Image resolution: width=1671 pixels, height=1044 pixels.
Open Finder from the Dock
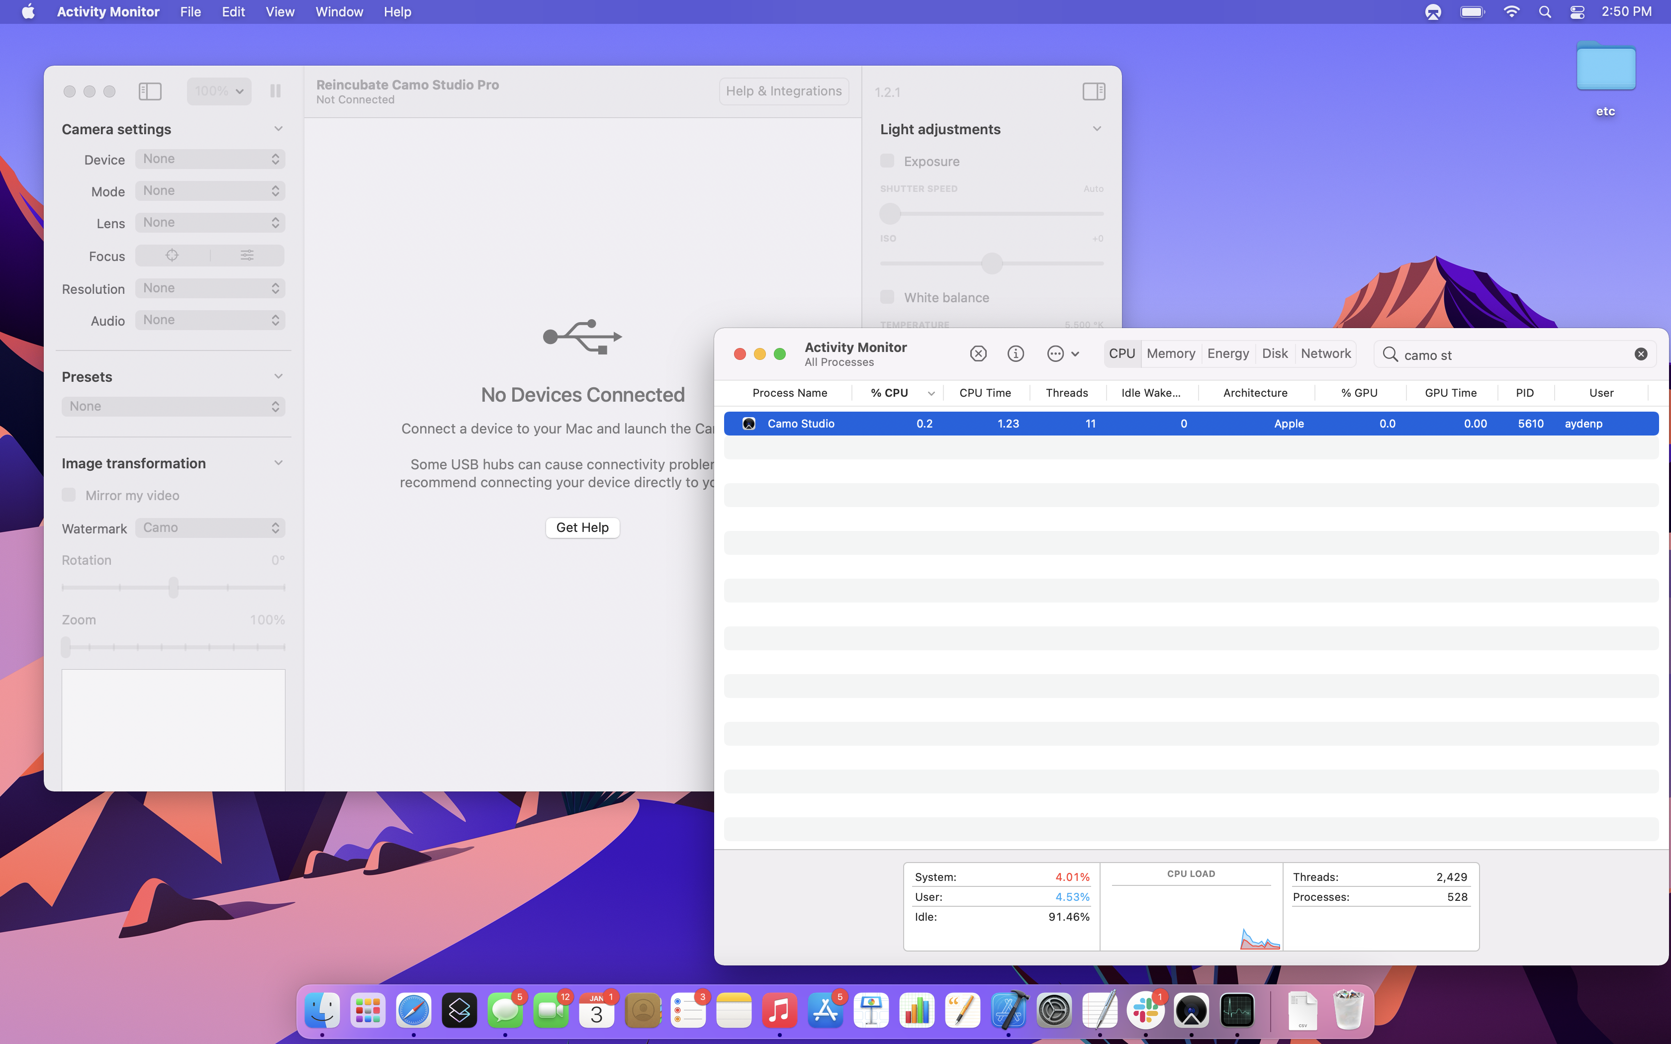coord(322,1011)
